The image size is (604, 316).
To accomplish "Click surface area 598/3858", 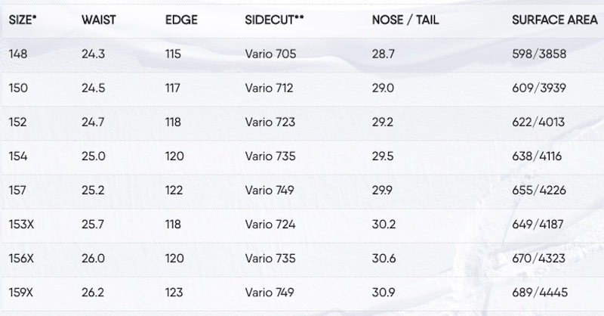I will [539, 54].
